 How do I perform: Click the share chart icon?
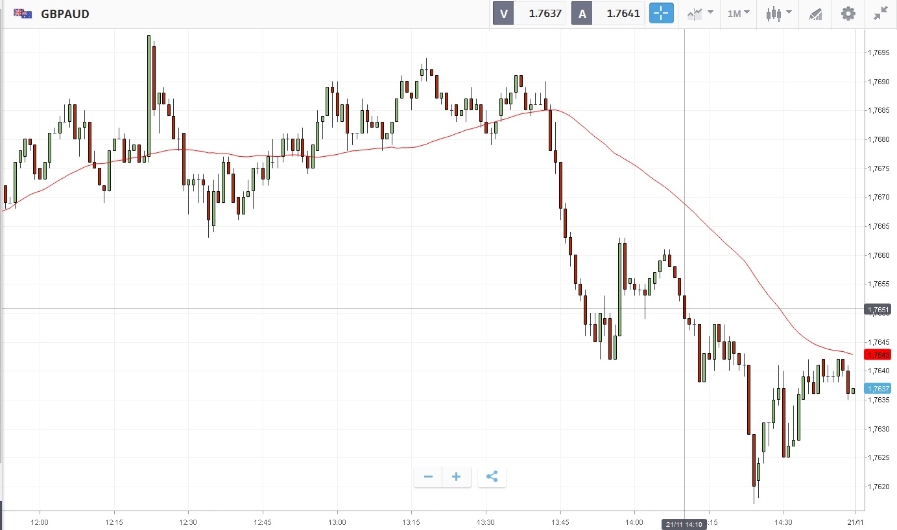492,477
